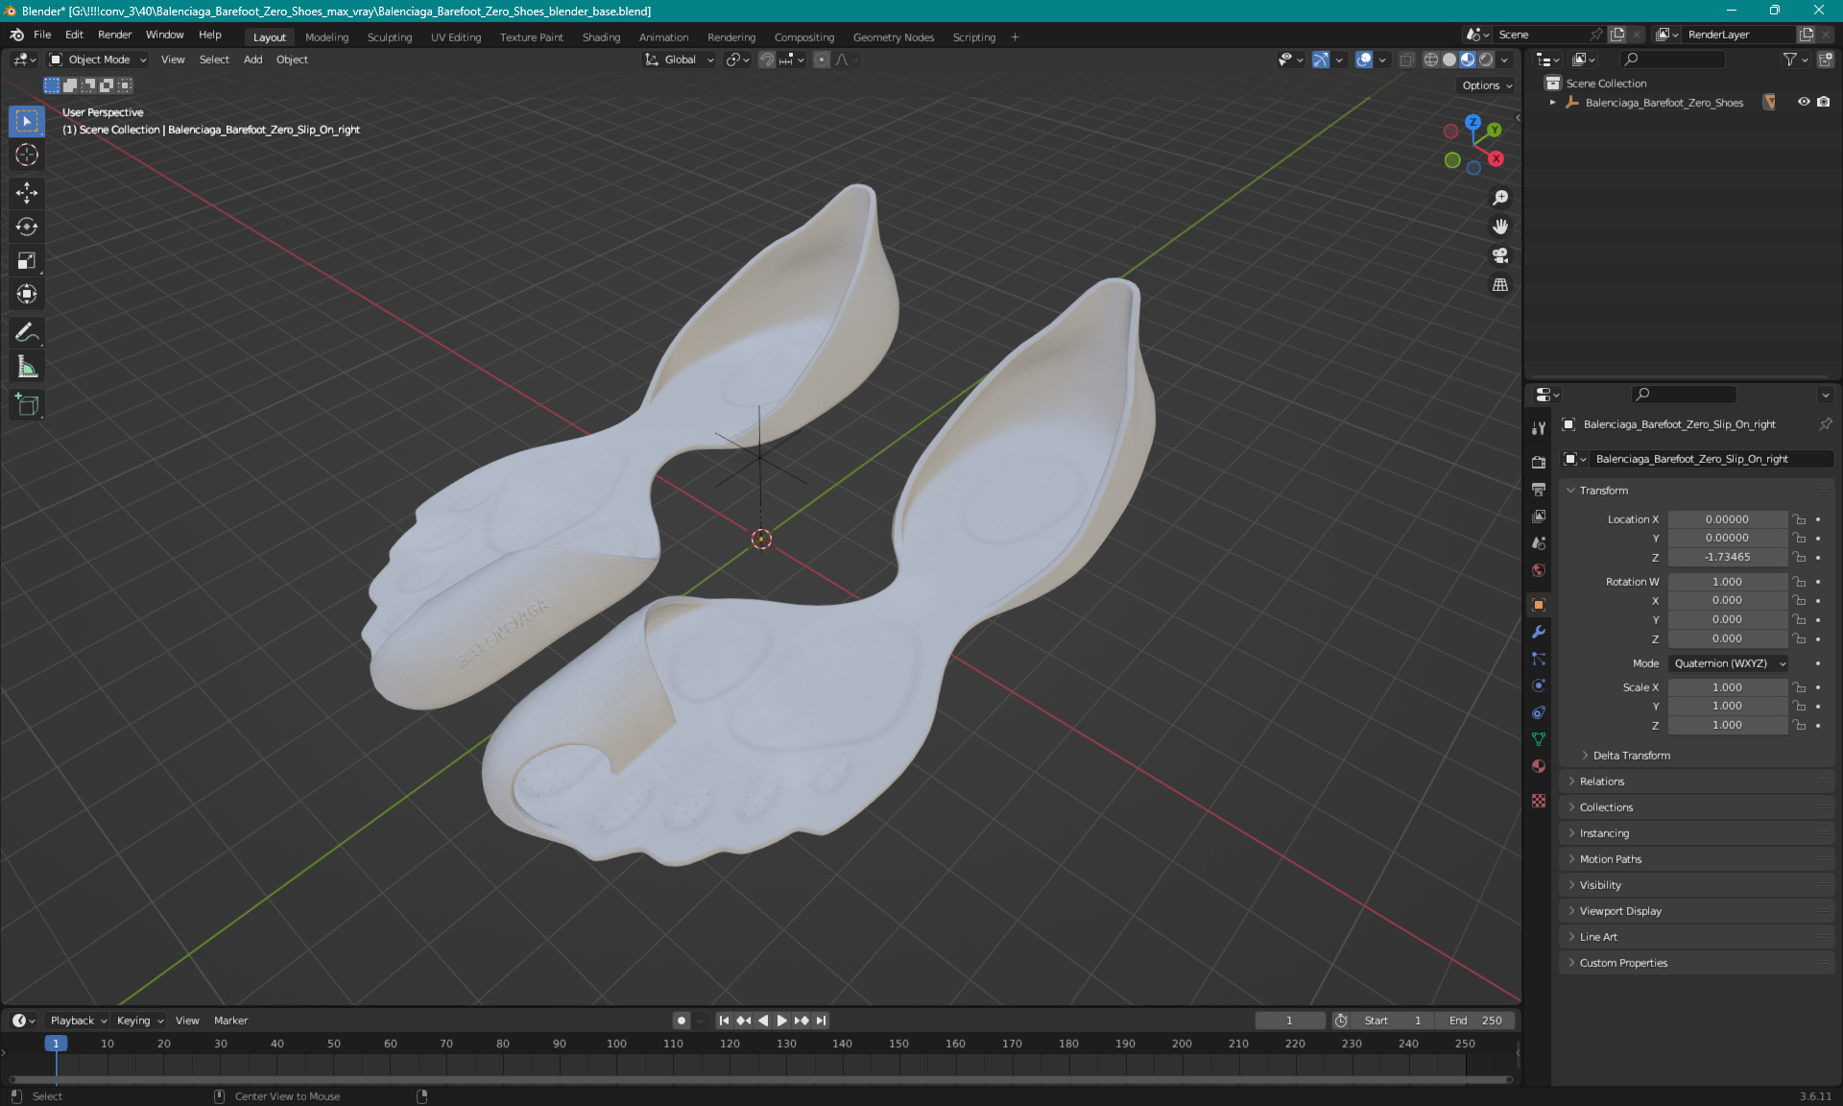Open the Object Constraints properties tab
1843x1106 pixels.
[x=1539, y=712]
